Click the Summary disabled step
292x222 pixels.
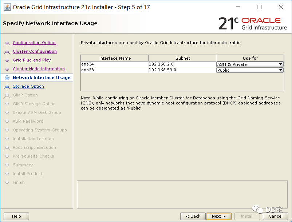[23, 165]
